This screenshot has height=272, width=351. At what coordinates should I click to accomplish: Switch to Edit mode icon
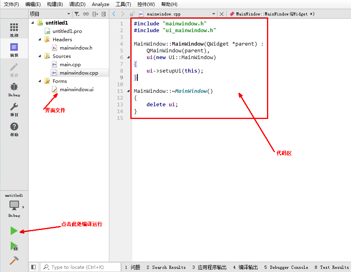click(14, 47)
